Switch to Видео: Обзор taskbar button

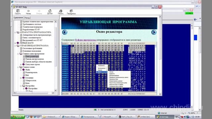[71, 117]
